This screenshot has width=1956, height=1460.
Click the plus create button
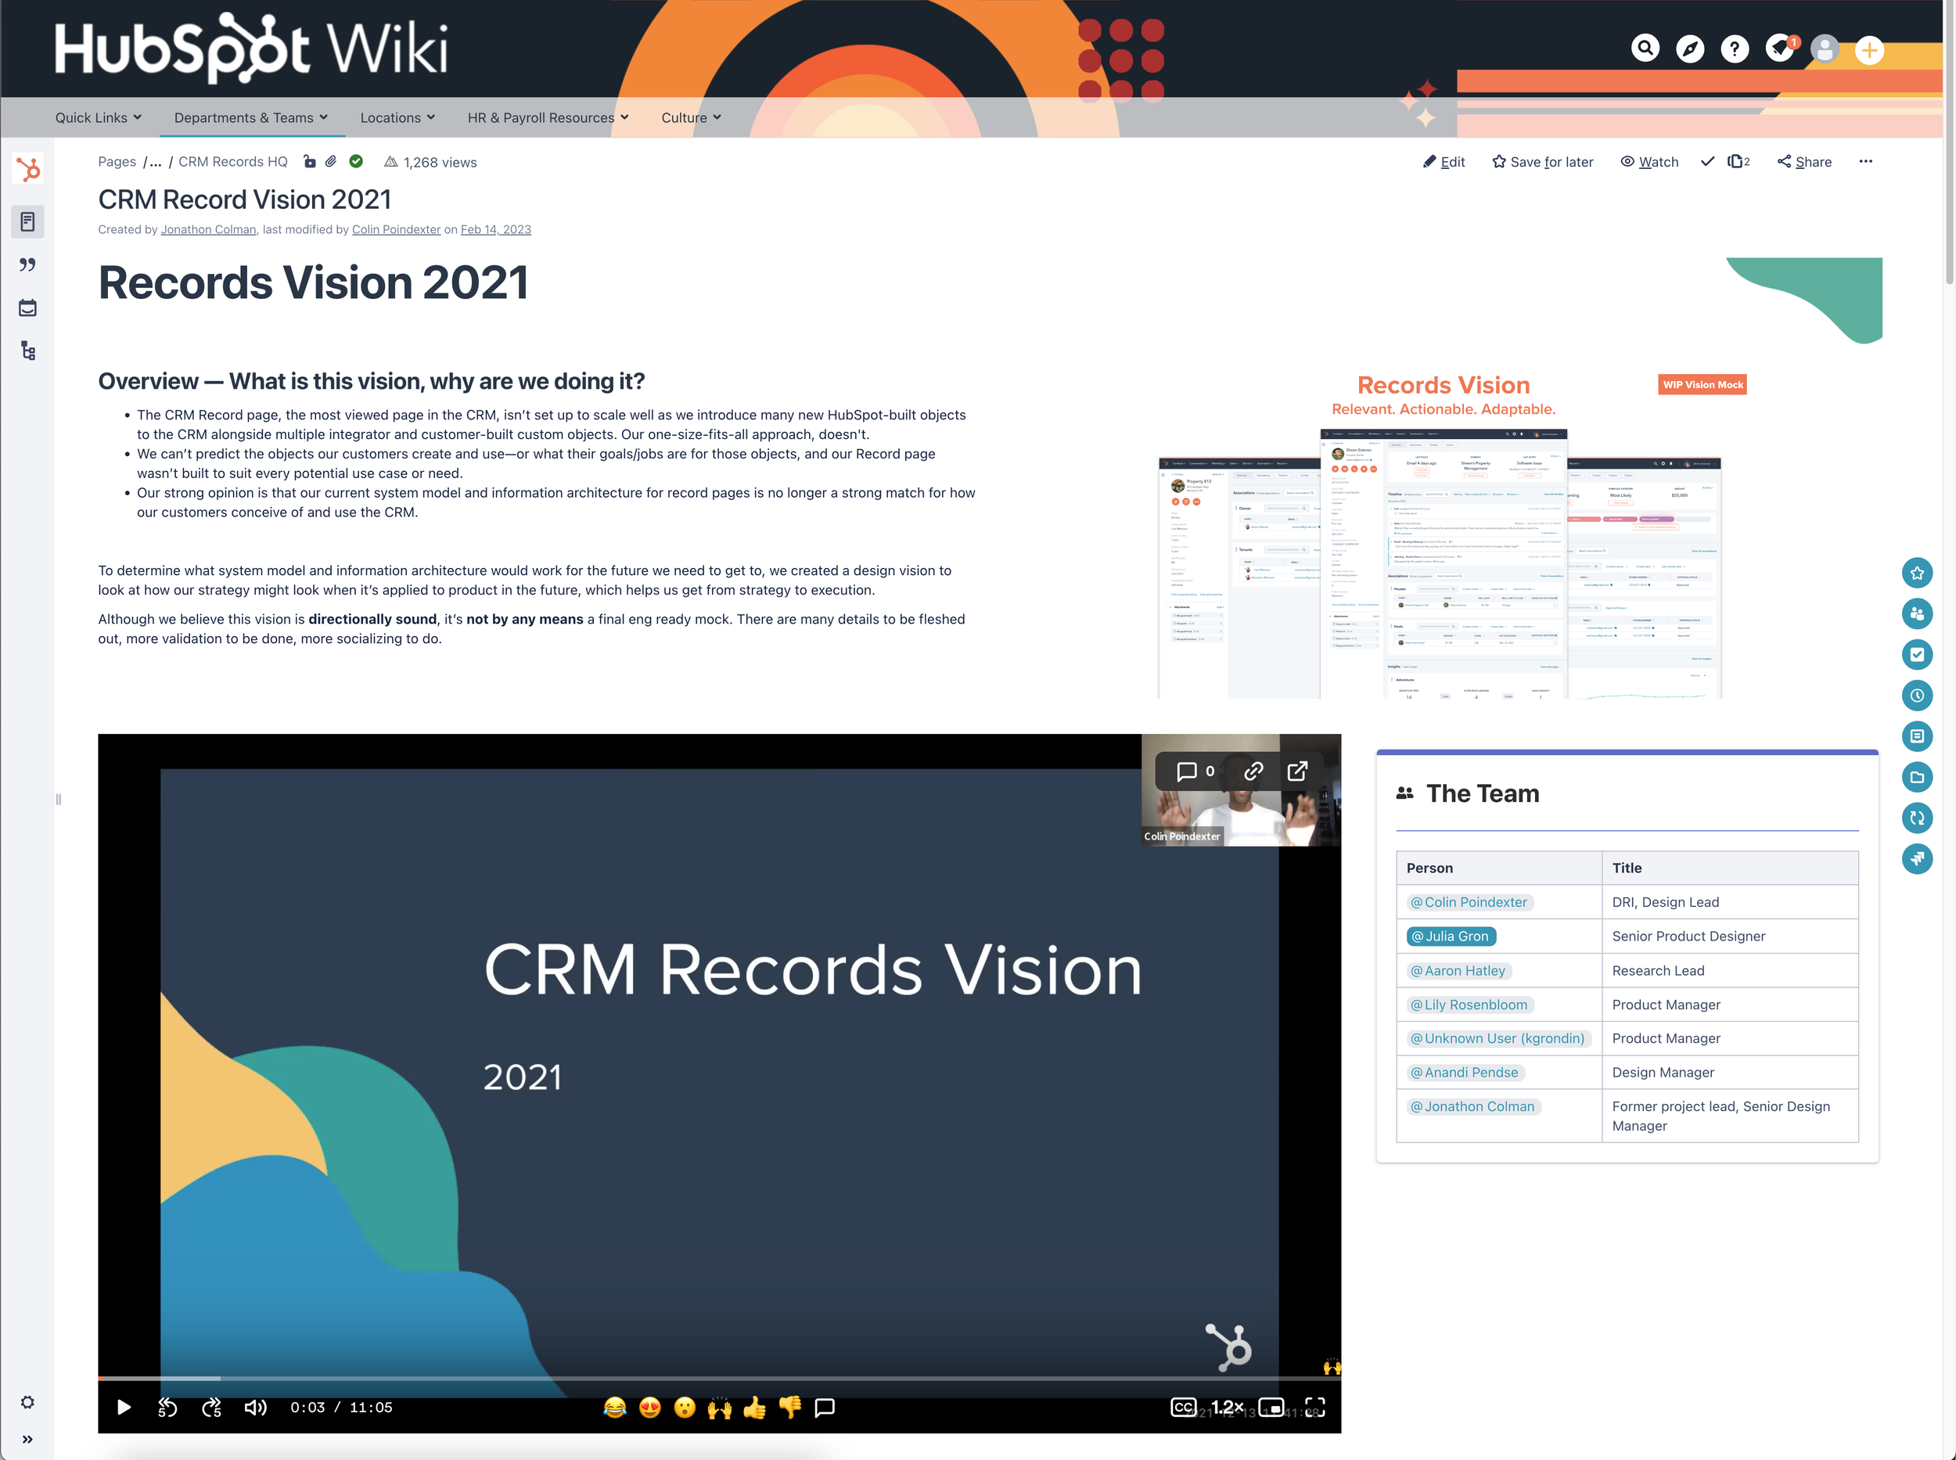1868,50
